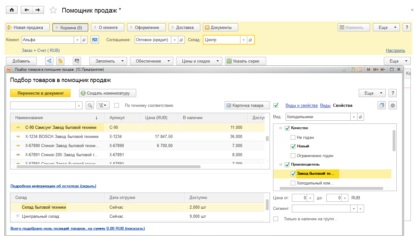Collapse the Качество tree group
The image size is (419, 236).
281,128
